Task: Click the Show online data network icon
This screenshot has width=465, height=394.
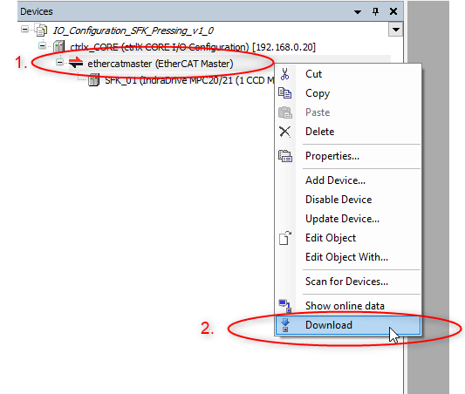Action: (285, 306)
